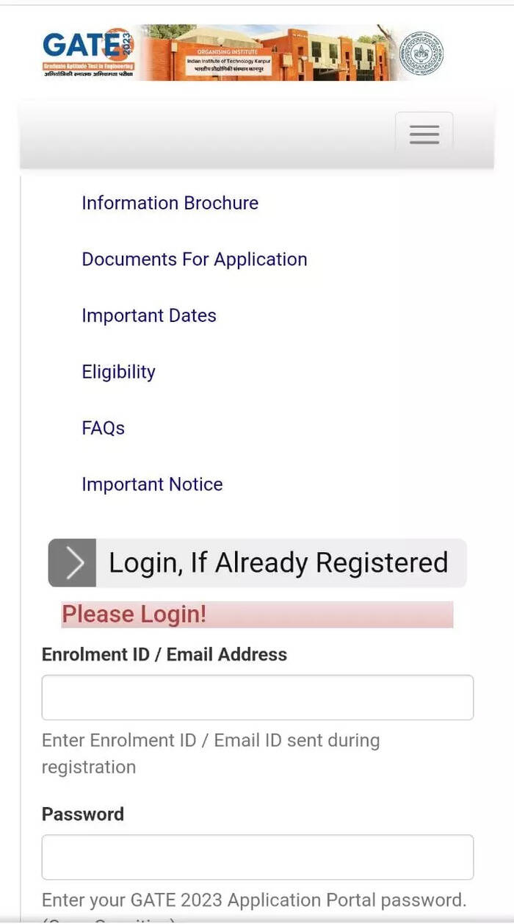This screenshot has height=924, width=514.
Task: Click the arrow chevron on the login banner
Action: pos(71,562)
